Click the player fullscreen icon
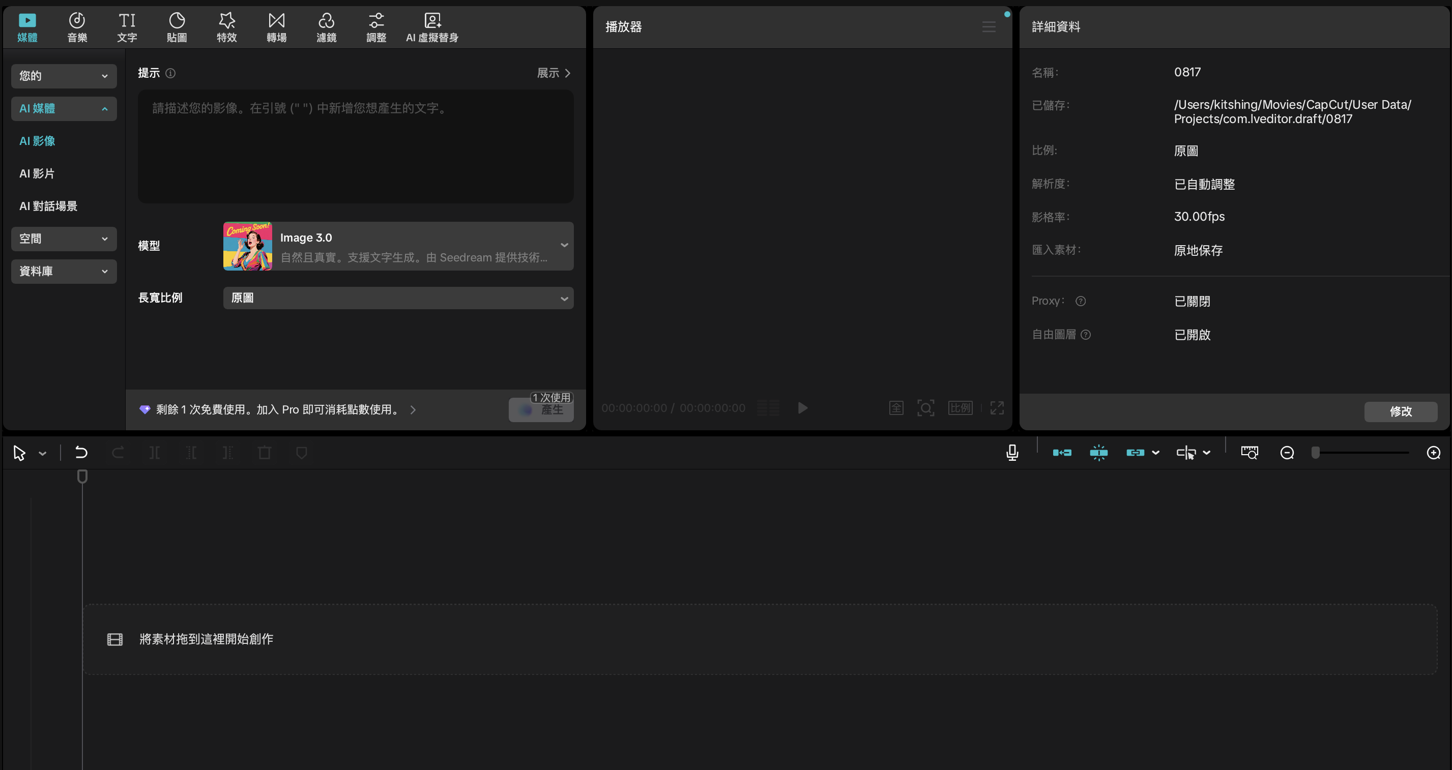Screen dimensions: 1452x770 click(997, 408)
